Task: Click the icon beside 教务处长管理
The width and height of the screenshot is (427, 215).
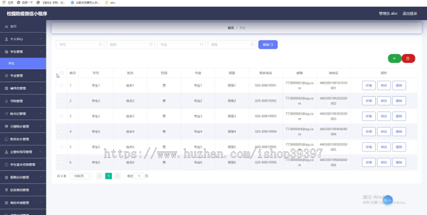Action: click(7, 139)
